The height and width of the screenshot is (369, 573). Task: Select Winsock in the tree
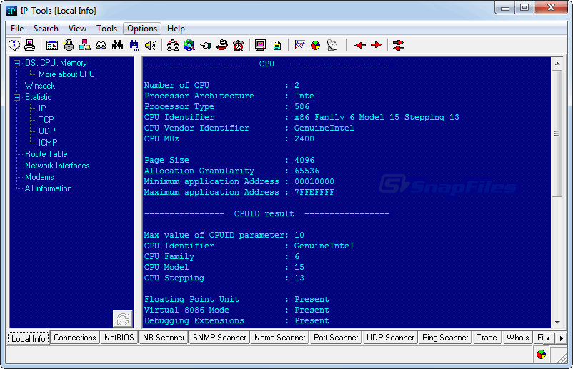tap(40, 86)
